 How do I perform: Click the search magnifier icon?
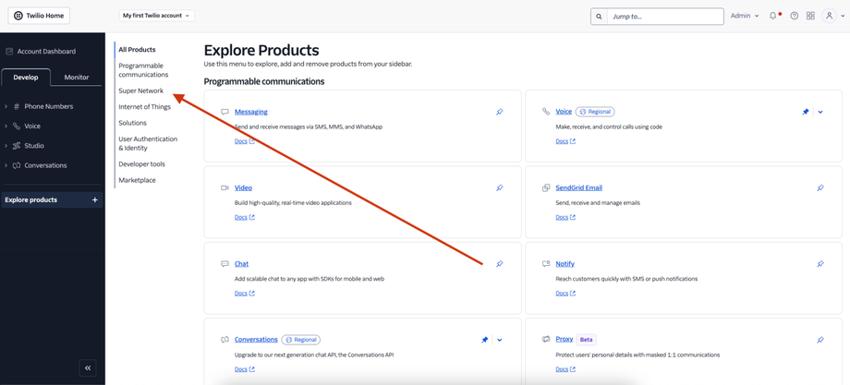599,17
